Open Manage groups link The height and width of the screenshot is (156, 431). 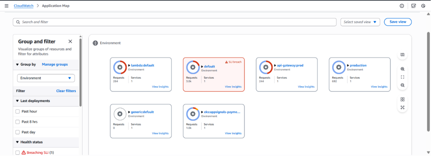(55, 64)
